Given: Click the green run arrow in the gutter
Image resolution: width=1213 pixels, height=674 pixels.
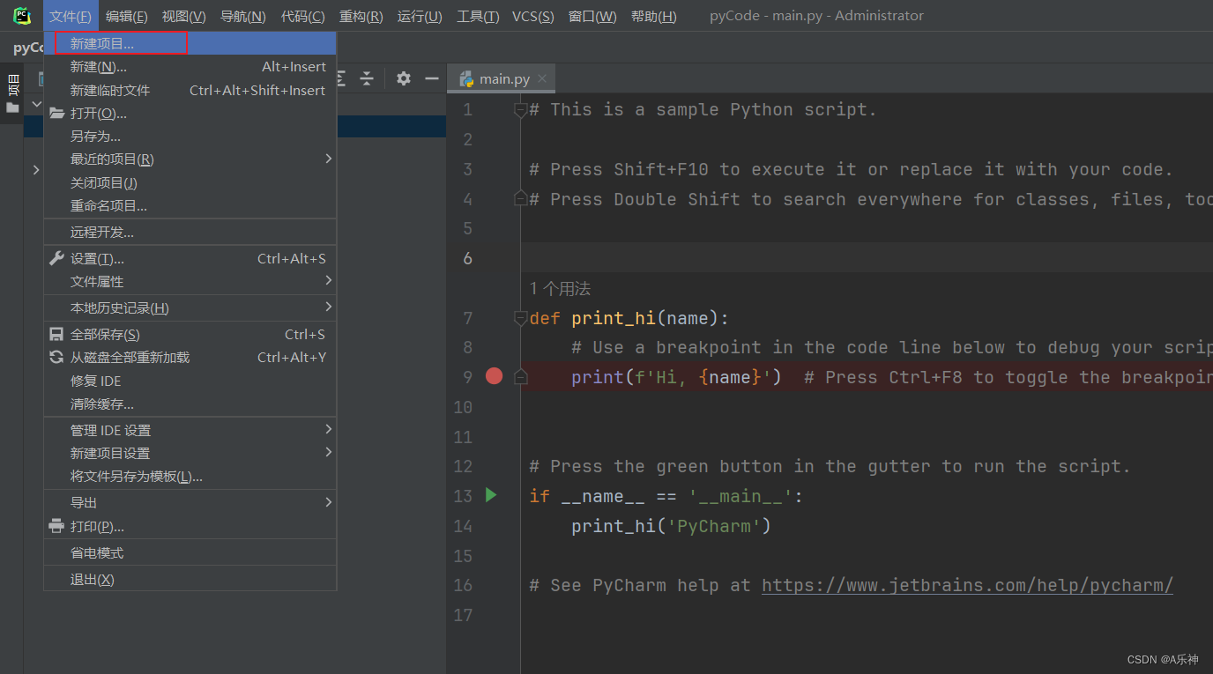Looking at the screenshot, I should coord(491,495).
